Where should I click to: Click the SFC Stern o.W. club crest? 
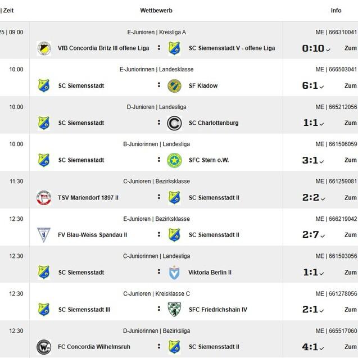pos(174,160)
